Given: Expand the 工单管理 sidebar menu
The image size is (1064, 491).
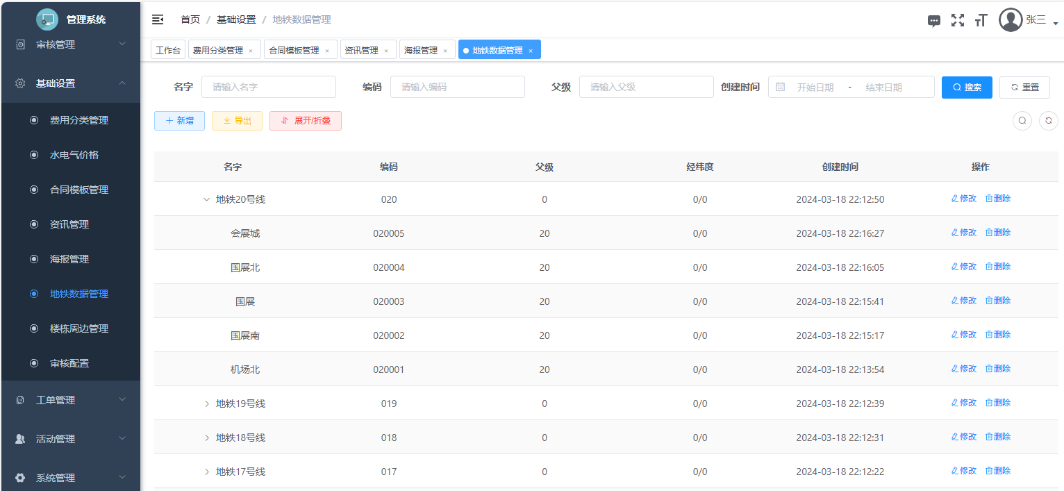Looking at the screenshot, I should click(70, 400).
